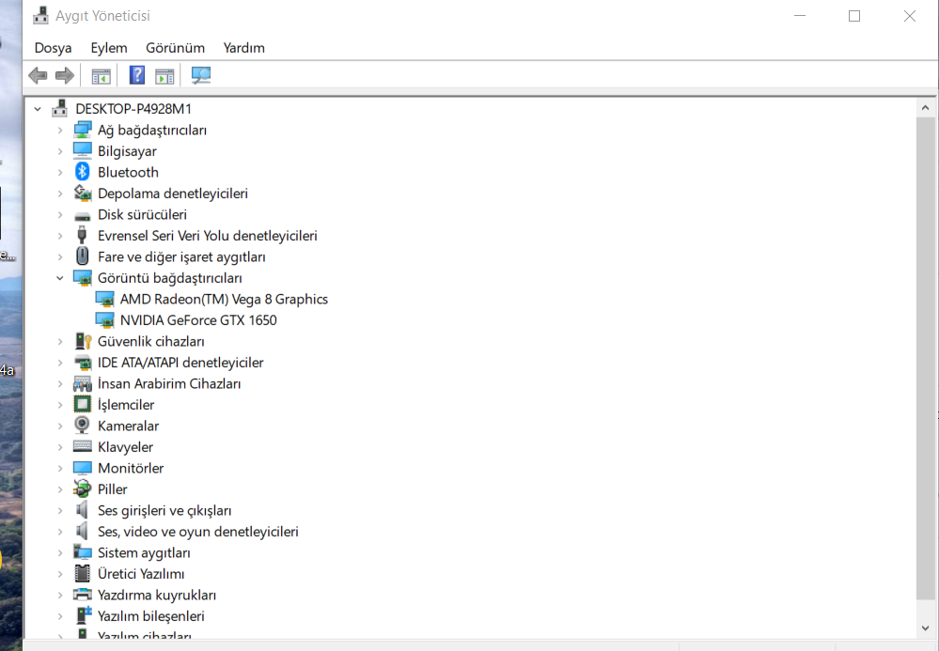Expand the Bluetooth category arrow
The image size is (939, 651).
[x=60, y=172]
